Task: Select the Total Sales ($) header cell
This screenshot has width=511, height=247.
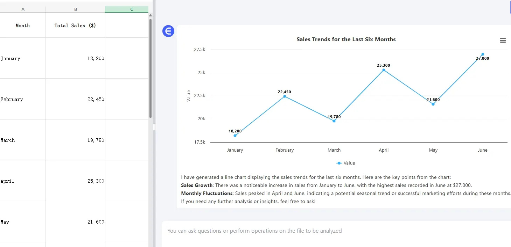Action: pos(75,26)
